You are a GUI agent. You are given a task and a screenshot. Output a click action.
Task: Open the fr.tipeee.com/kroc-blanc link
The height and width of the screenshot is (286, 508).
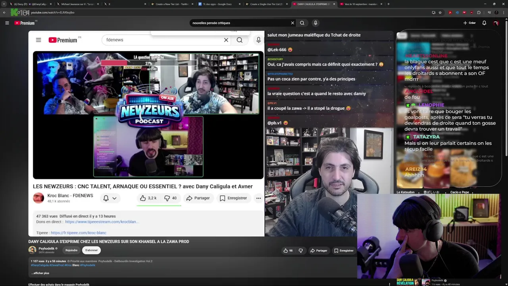[79, 233]
